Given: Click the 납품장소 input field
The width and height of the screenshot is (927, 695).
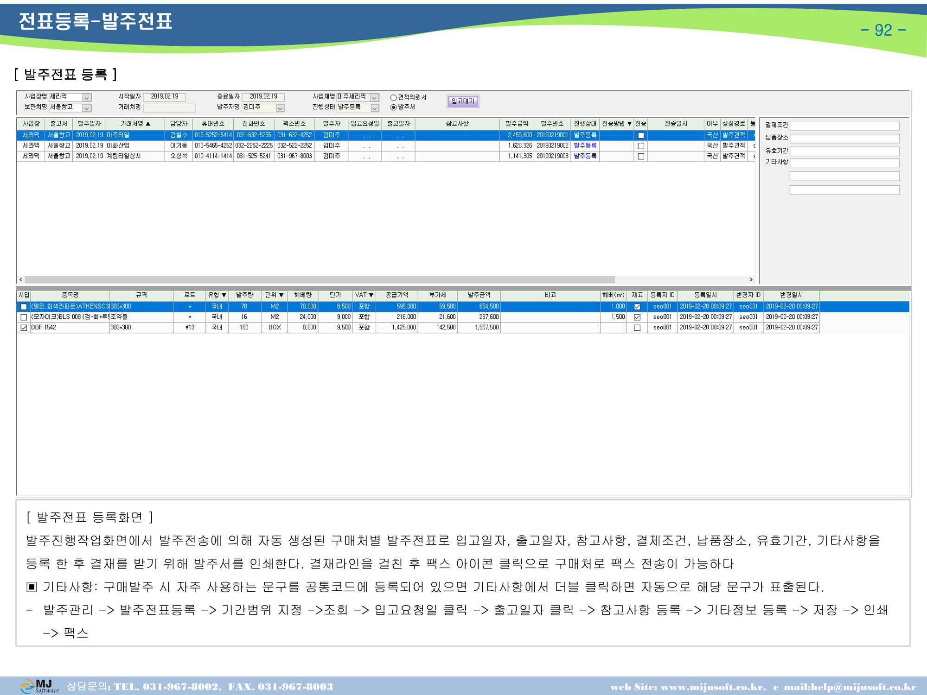Looking at the screenshot, I should [844, 139].
